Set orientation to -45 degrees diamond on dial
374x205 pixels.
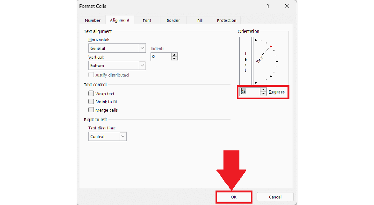click(x=271, y=77)
